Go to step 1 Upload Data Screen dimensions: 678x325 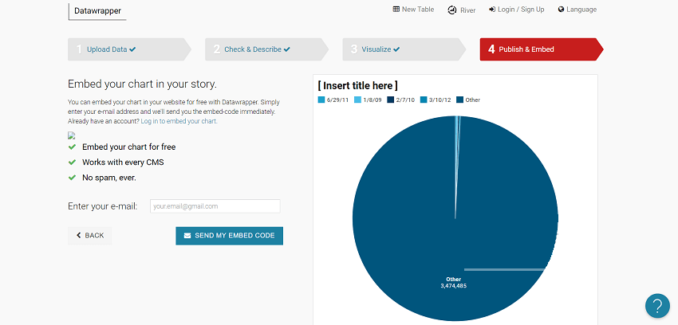pos(129,49)
